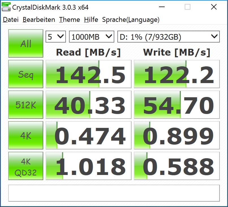Select the 4K read result 0.474
Screen dimensions: 228x207
[x=89, y=135]
